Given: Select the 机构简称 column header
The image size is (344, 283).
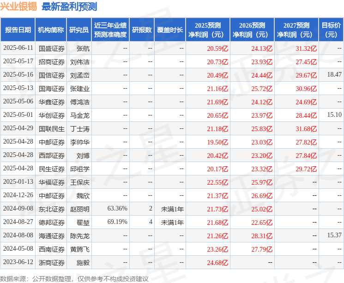Looking at the screenshot, I should (x=51, y=30).
